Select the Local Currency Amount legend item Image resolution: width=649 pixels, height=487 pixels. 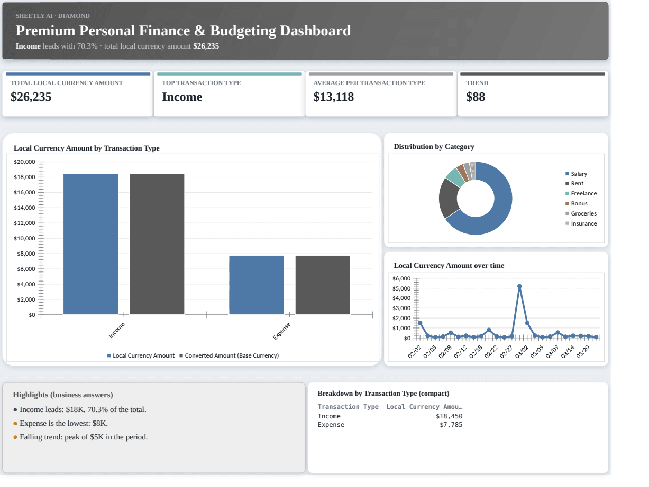pos(141,355)
